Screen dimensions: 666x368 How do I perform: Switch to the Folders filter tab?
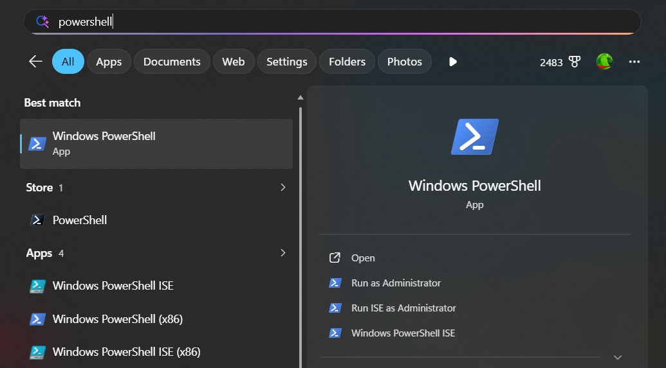pos(347,62)
